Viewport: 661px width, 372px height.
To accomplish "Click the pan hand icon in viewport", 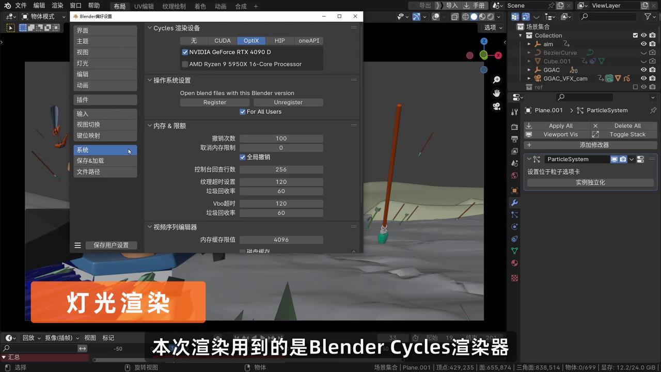I will pos(496,93).
